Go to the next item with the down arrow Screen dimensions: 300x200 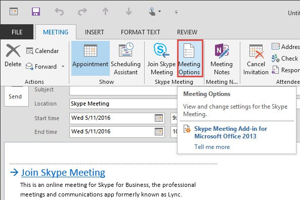click(128, 12)
